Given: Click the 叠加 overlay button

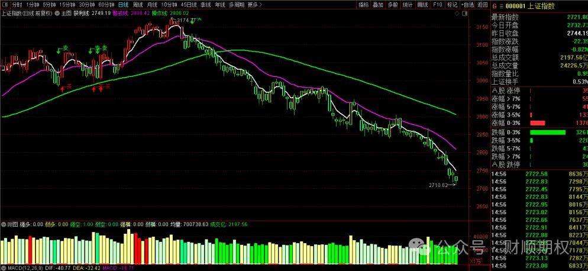Looking at the screenshot, I should coord(377,5).
